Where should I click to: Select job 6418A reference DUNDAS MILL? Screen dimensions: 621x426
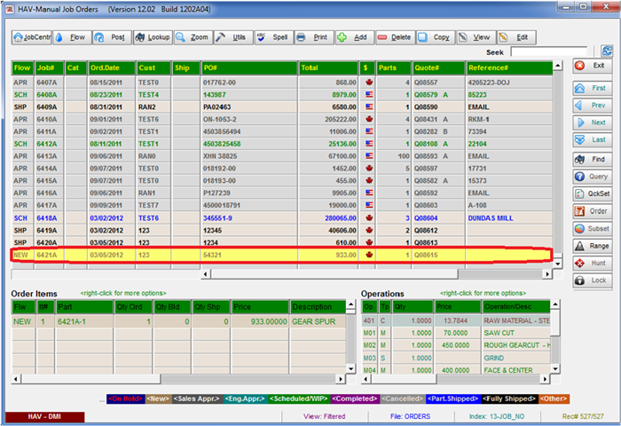pos(282,218)
